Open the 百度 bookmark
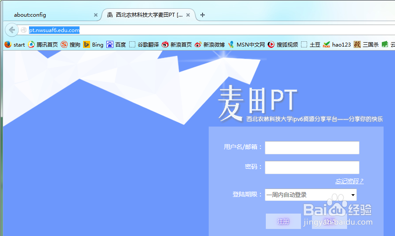Image resolution: width=395 pixels, height=236 pixels. click(x=116, y=44)
